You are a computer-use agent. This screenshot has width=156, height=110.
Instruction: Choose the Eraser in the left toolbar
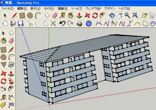[x=11, y=41]
